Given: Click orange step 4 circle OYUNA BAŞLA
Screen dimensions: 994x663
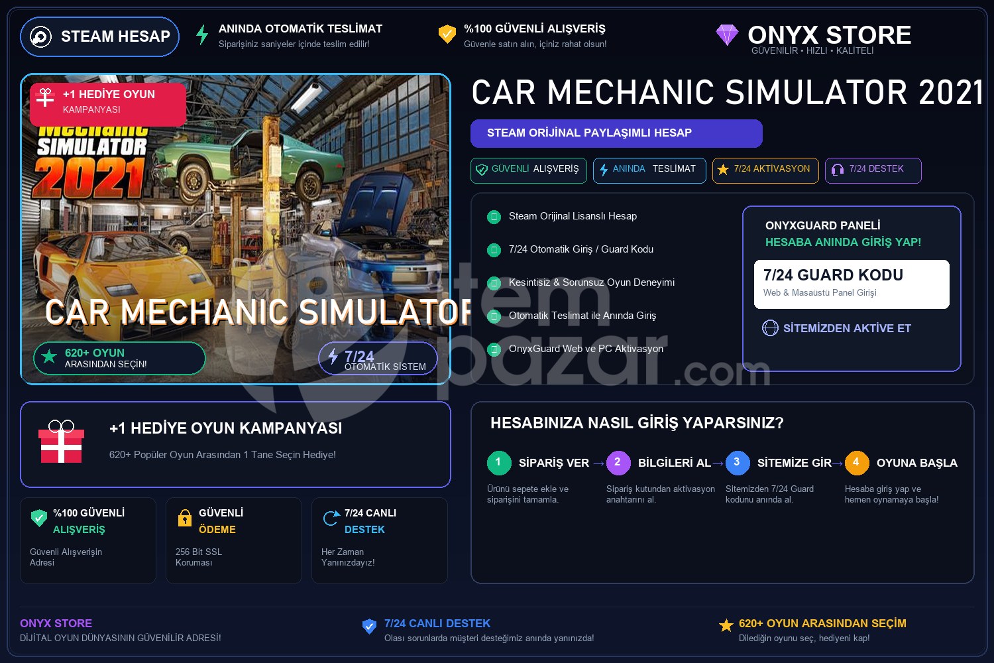Looking at the screenshot, I should 857,463.
